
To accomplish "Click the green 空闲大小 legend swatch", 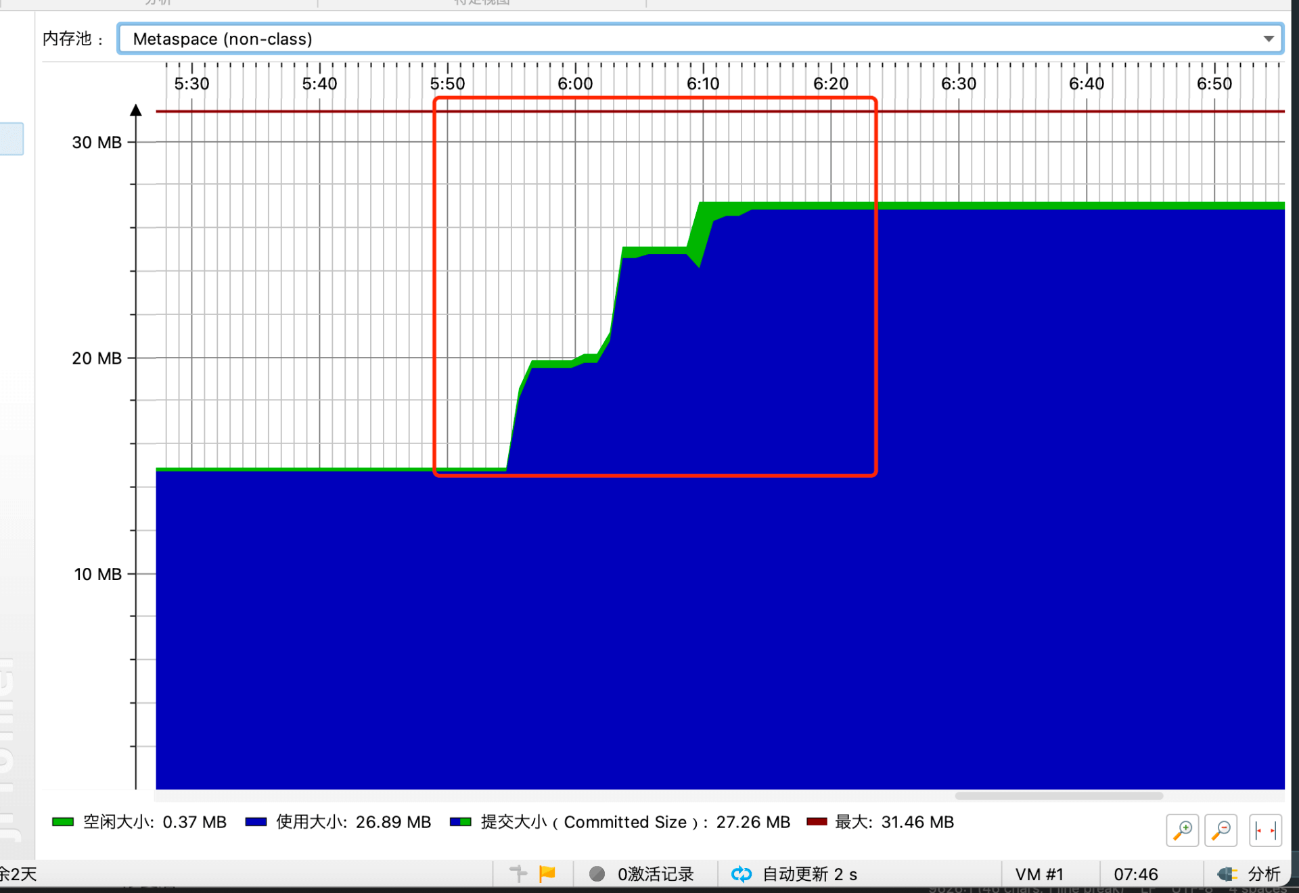I will 63,822.
